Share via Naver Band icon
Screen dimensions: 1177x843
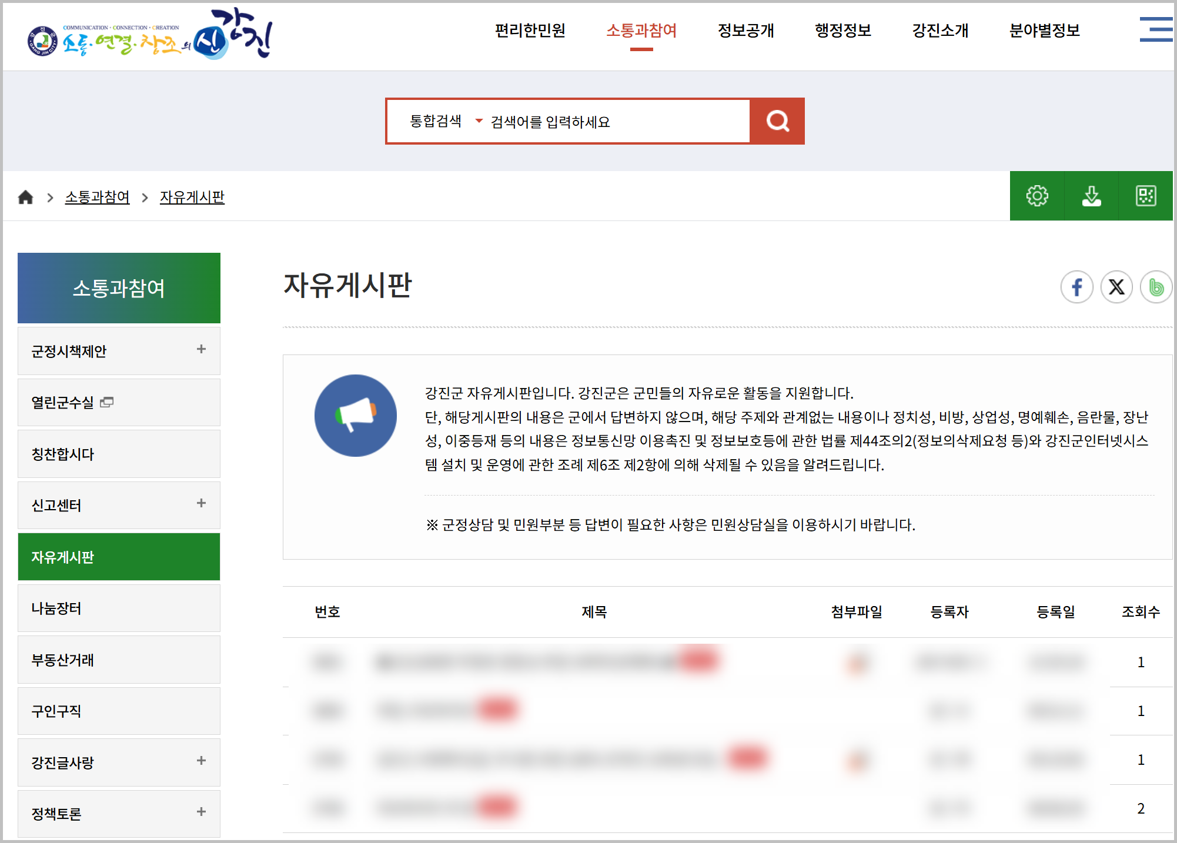(x=1155, y=287)
